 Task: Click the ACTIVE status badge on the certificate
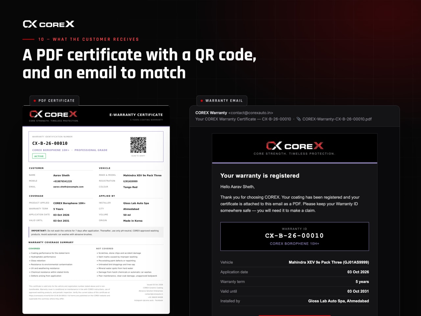[x=39, y=156]
